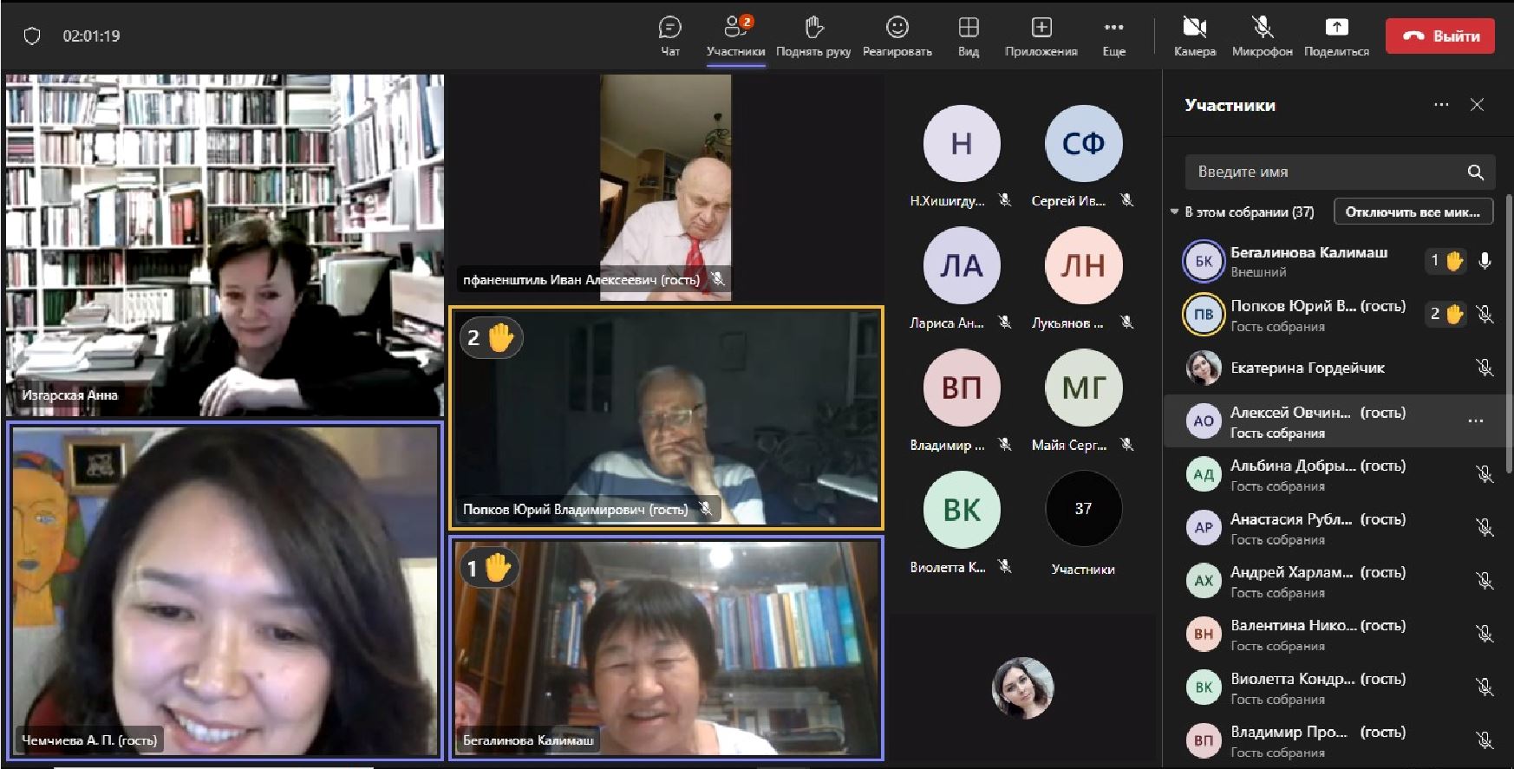Open more options for Алексей Овчин... participant

click(1475, 421)
